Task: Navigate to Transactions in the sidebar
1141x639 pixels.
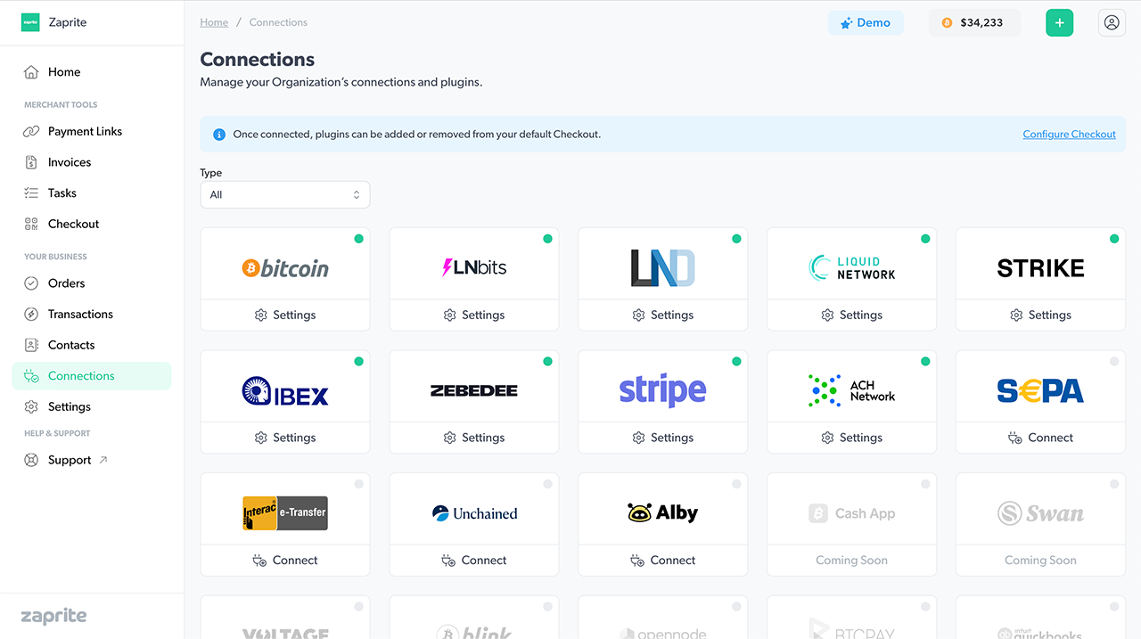Action: click(91, 314)
